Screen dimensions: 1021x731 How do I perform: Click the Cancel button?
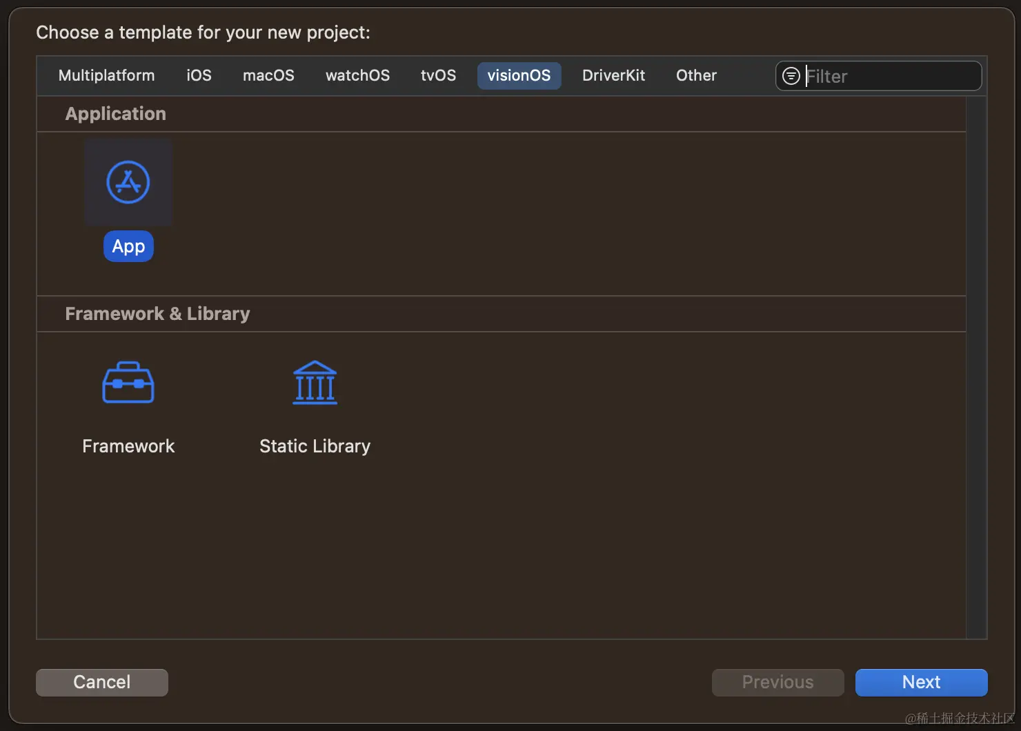[102, 682]
